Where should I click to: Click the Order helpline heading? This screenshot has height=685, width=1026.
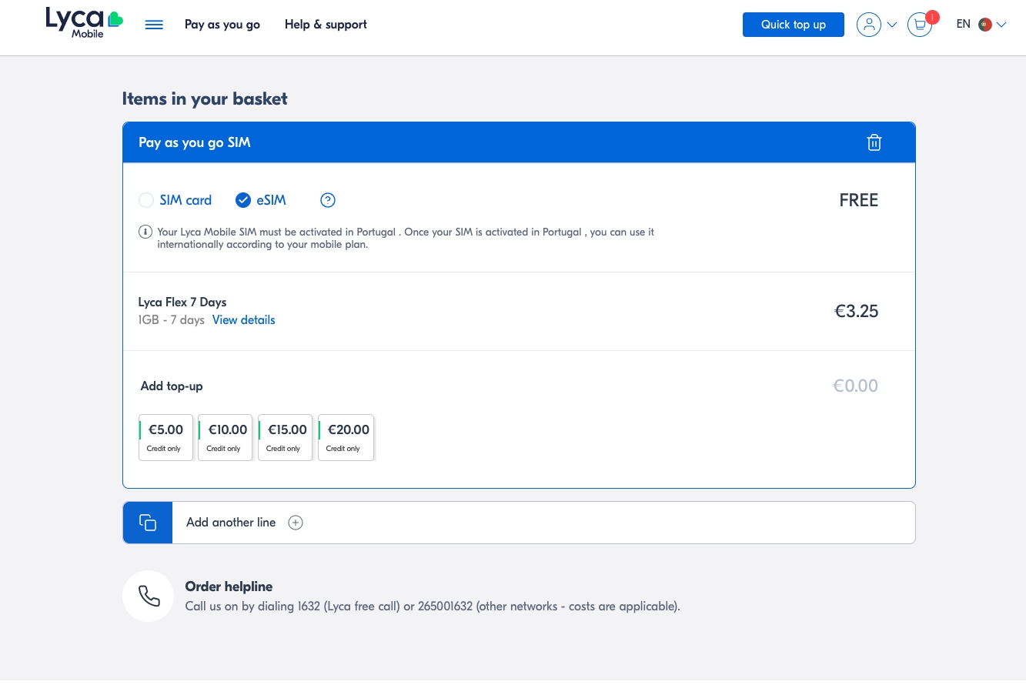(x=229, y=586)
